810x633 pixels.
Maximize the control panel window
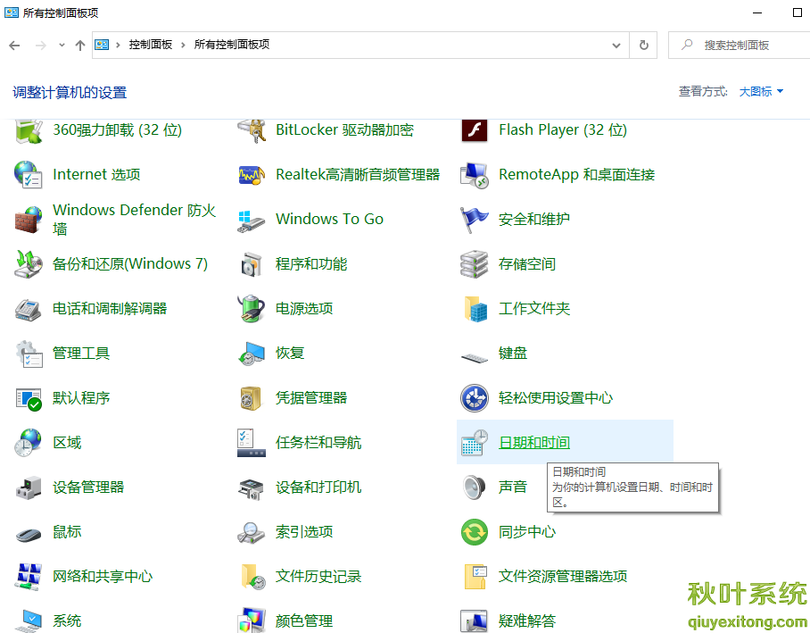pyautogui.click(x=798, y=12)
